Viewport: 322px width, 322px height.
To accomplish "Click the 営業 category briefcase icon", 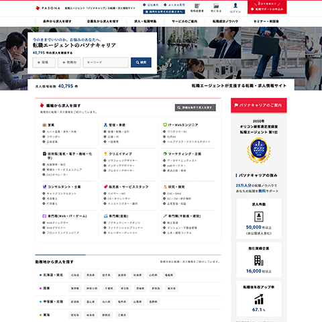I will (x=44, y=125).
